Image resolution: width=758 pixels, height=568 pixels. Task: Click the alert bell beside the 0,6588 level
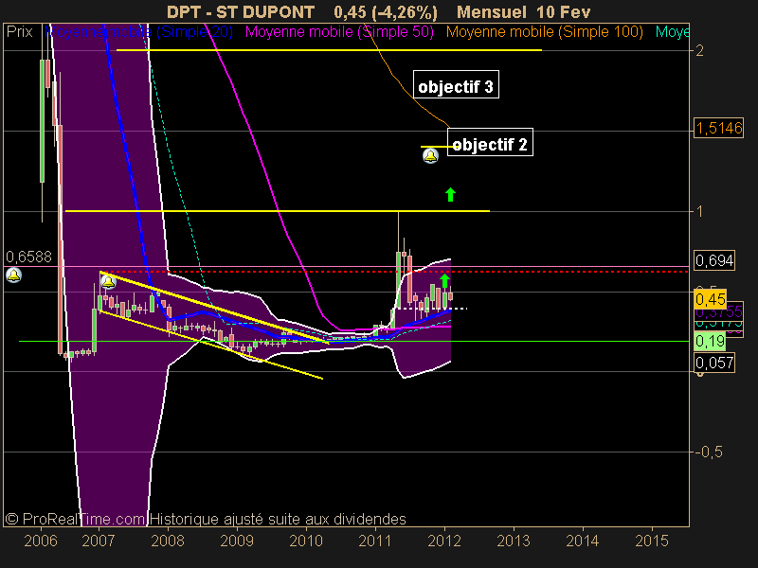pos(13,275)
